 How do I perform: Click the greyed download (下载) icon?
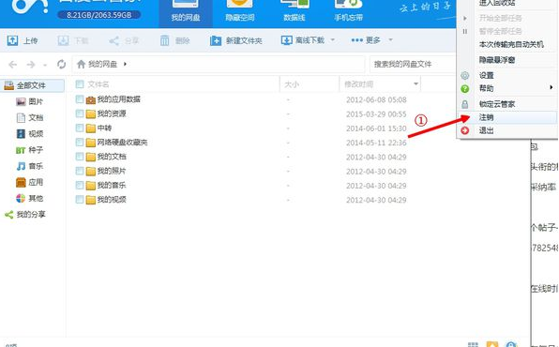[x=63, y=40]
